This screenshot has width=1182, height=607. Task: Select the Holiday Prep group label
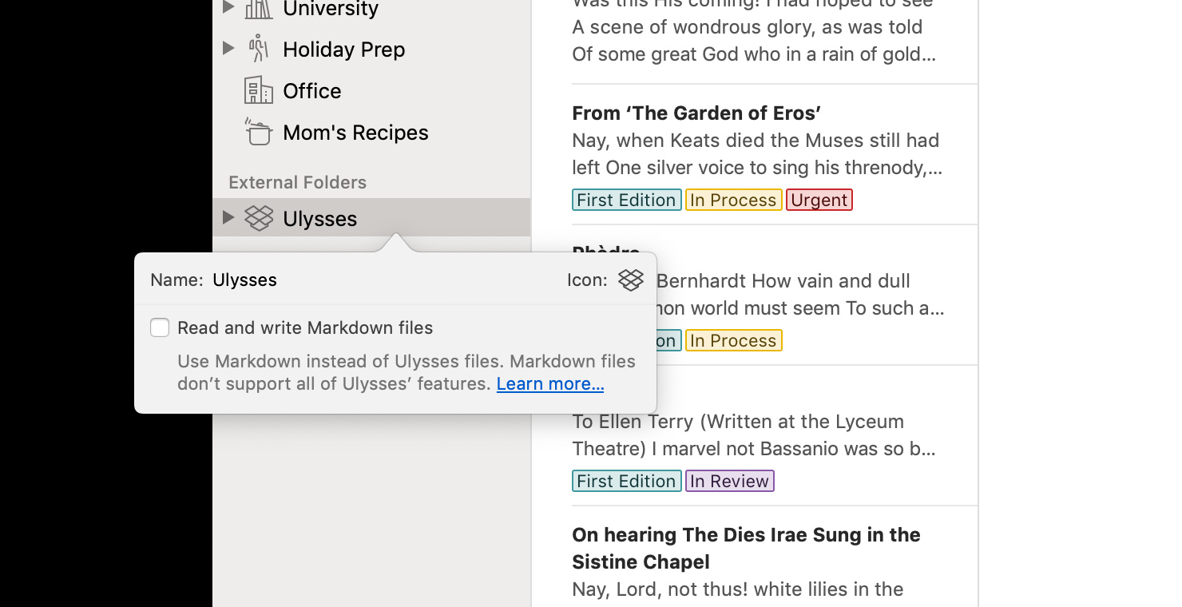tap(344, 50)
